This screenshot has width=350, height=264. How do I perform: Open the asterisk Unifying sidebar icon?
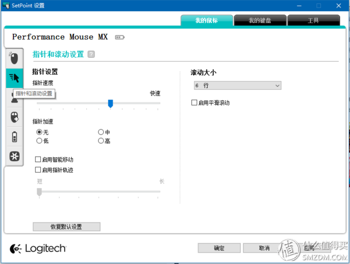[x=14, y=156]
